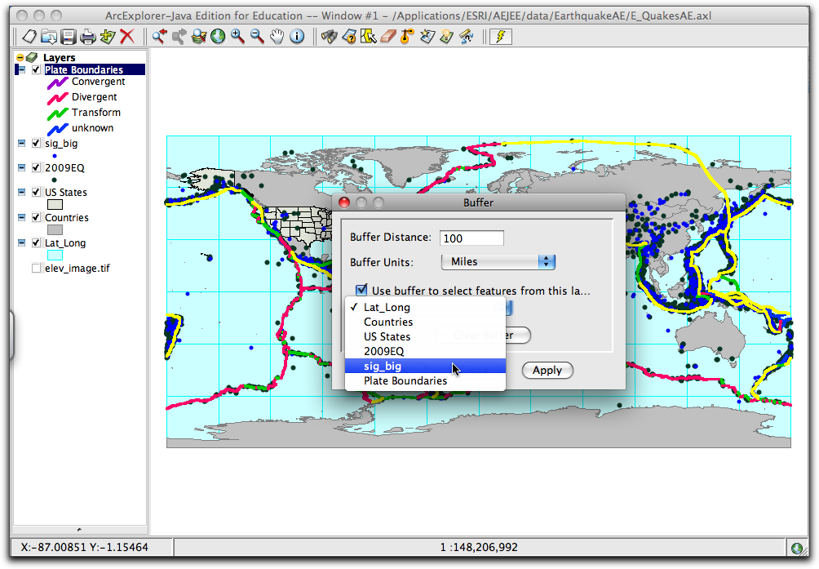Click the Apply button in Buffer dialog

[x=547, y=371]
